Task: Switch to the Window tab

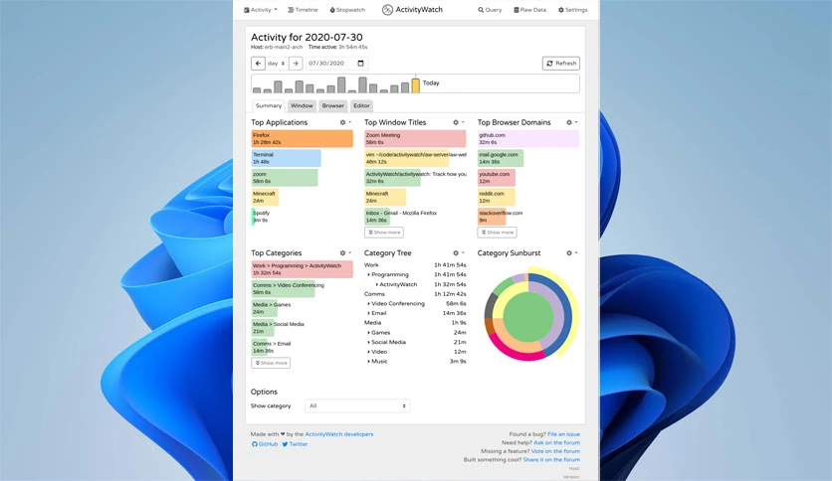Action: click(x=302, y=105)
